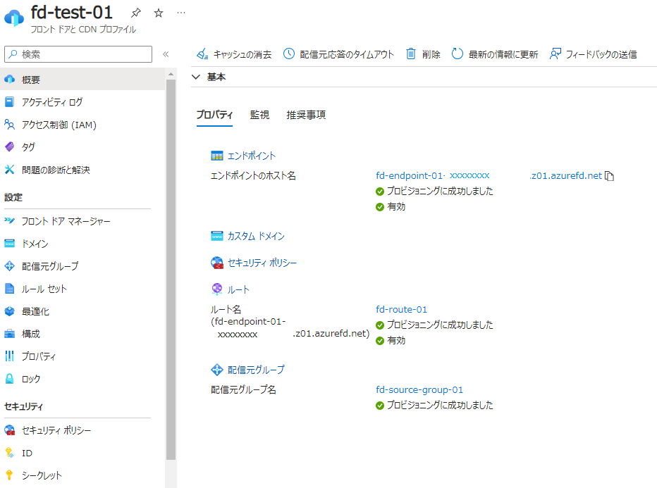This screenshot has width=657, height=488.
Task: Click the カスタム ドメイン www icon
Action: 217,236
